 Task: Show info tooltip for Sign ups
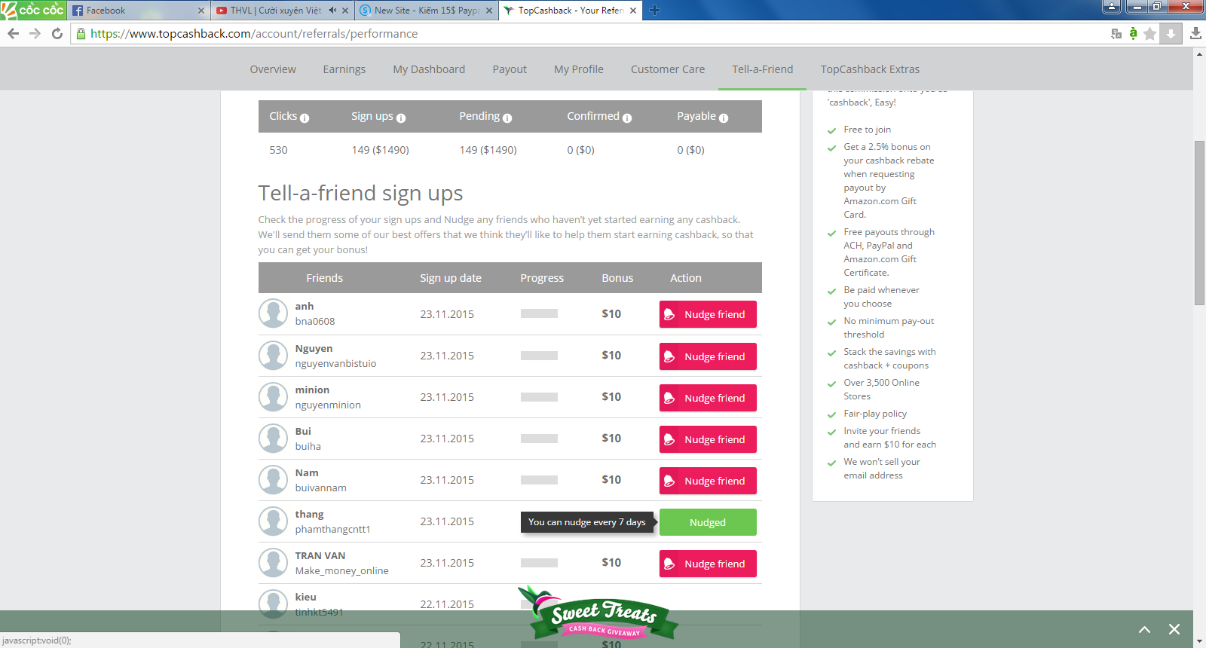(x=401, y=118)
